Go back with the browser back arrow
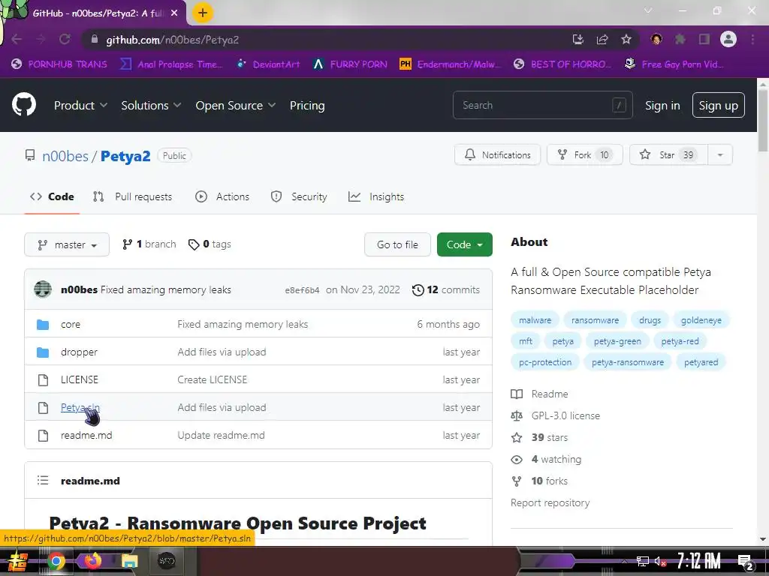This screenshot has width=769, height=576. tap(17, 39)
